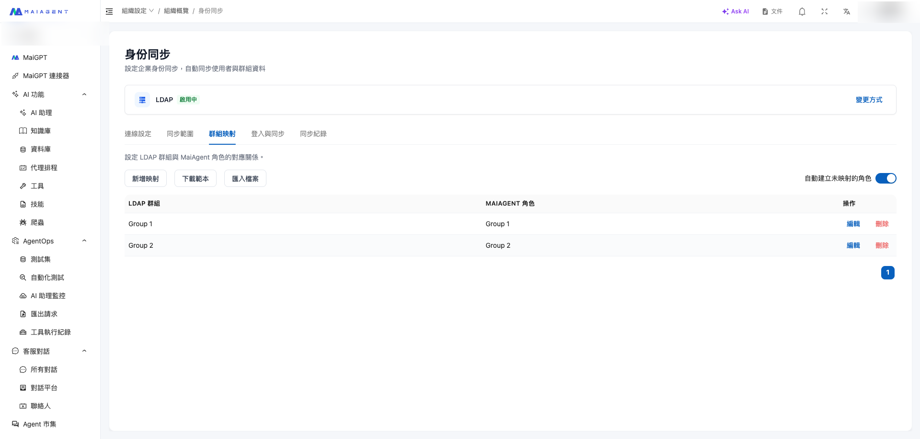Open 爬蟲 crawler in the sidebar
This screenshot has width=920, height=439.
(37, 222)
